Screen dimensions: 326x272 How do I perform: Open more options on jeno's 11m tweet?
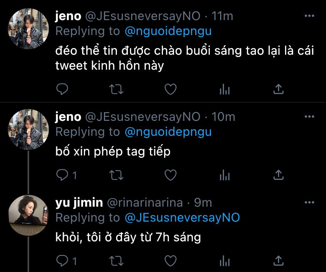tap(309, 16)
